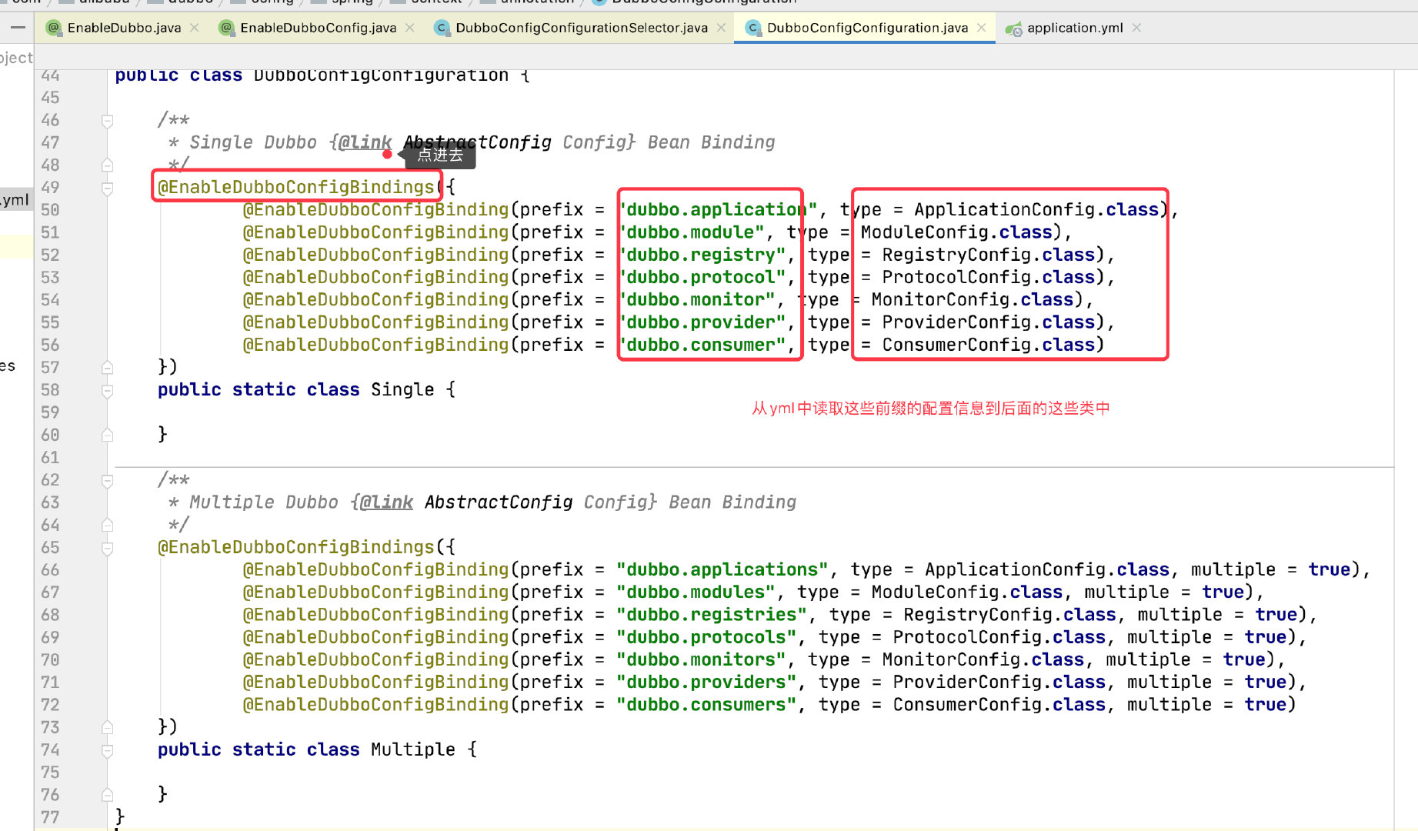The width and height of the screenshot is (1418, 831).
Task: Click the DubboConfigConfiguration class name on line 44
Action: [x=381, y=75]
